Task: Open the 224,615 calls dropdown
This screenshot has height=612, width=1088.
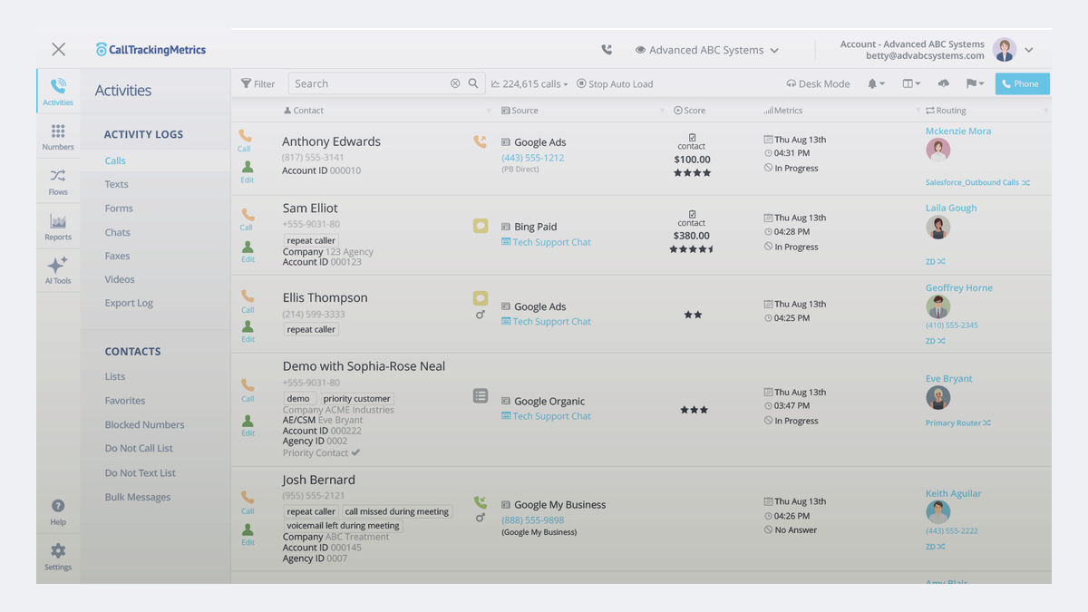Action: pyautogui.click(x=529, y=83)
